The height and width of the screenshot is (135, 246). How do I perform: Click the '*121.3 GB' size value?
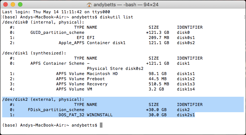pyautogui.click(x=158, y=32)
